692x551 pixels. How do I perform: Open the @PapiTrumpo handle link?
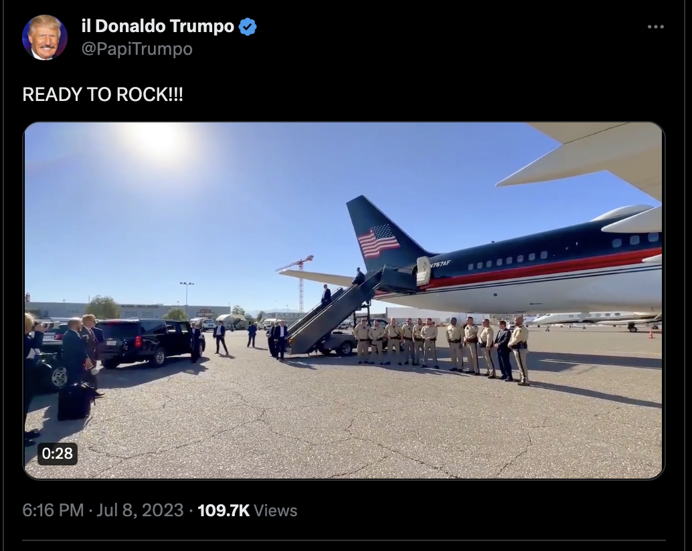[x=137, y=49]
